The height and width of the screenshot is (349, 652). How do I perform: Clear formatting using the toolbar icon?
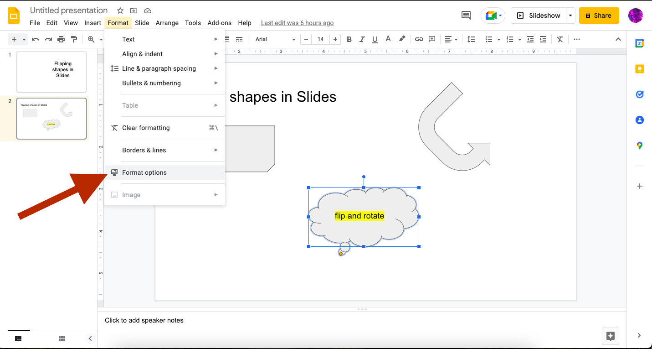560,39
